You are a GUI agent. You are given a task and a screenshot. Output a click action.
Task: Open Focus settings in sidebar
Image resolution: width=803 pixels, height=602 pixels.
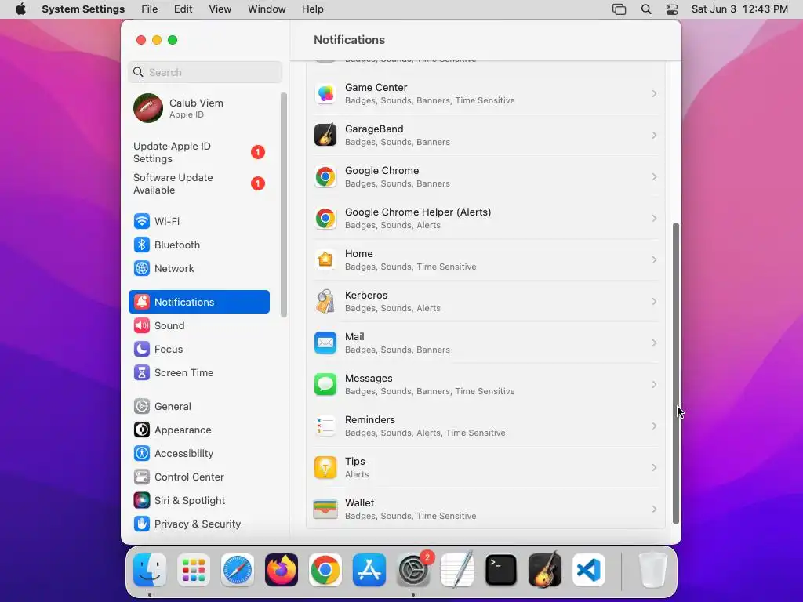pos(199,349)
